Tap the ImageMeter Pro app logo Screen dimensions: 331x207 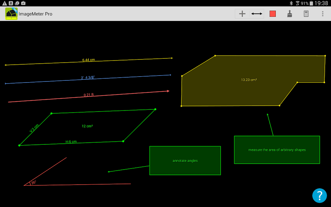(x=12, y=14)
